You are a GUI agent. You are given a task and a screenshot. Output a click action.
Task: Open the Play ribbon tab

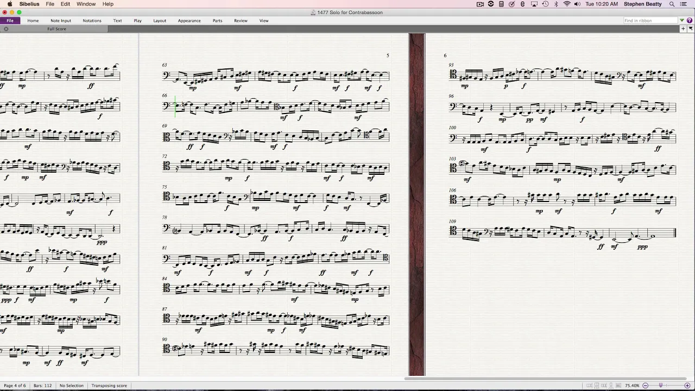(137, 21)
